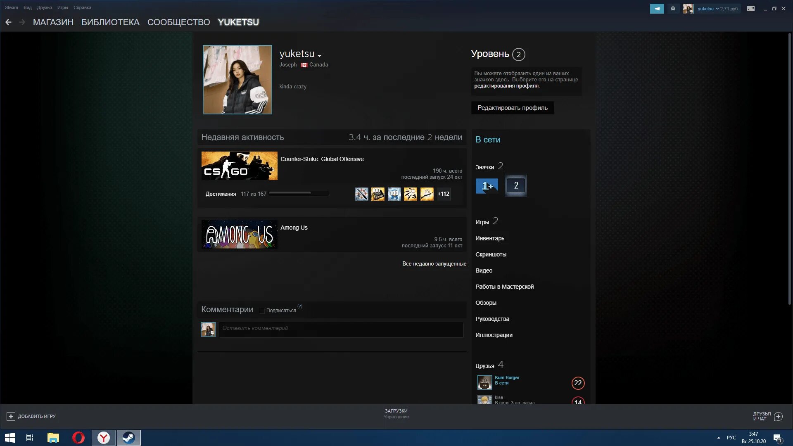793x446 pixels.
Task: Click the Оставить комментарий text field
Action: pos(341,329)
